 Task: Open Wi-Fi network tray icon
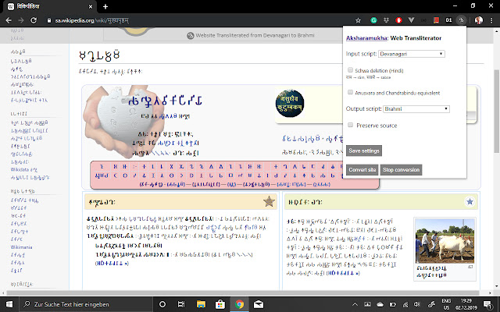click(405, 304)
